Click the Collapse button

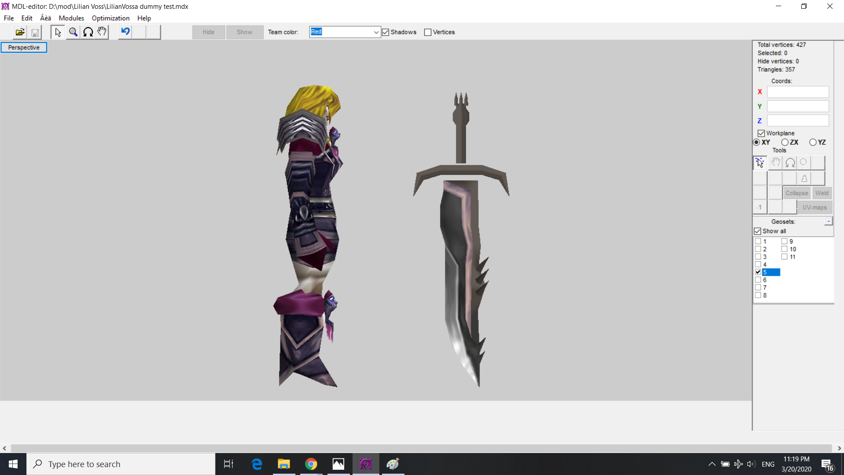tap(797, 193)
